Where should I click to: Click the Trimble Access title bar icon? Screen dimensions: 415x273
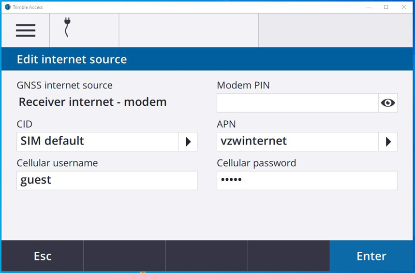[x=7, y=7]
